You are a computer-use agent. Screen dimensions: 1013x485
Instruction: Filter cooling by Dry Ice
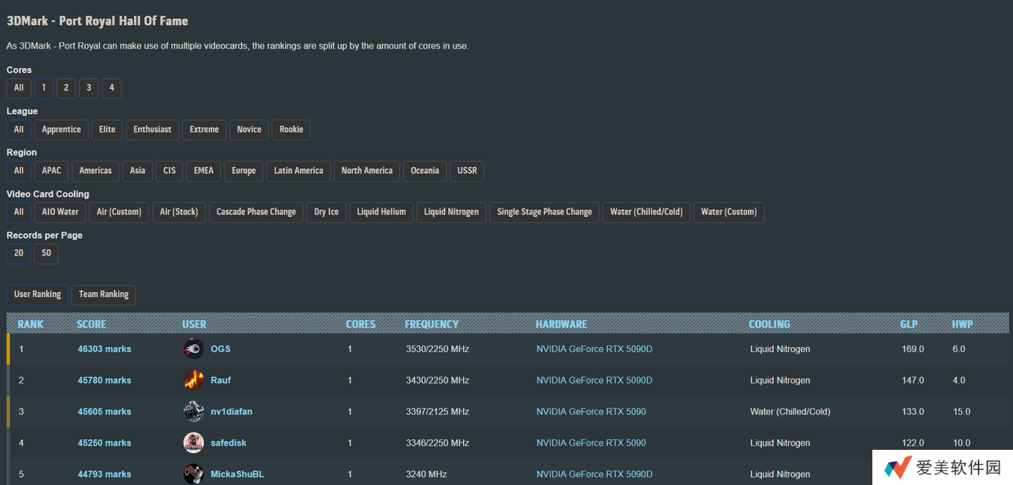(x=326, y=212)
